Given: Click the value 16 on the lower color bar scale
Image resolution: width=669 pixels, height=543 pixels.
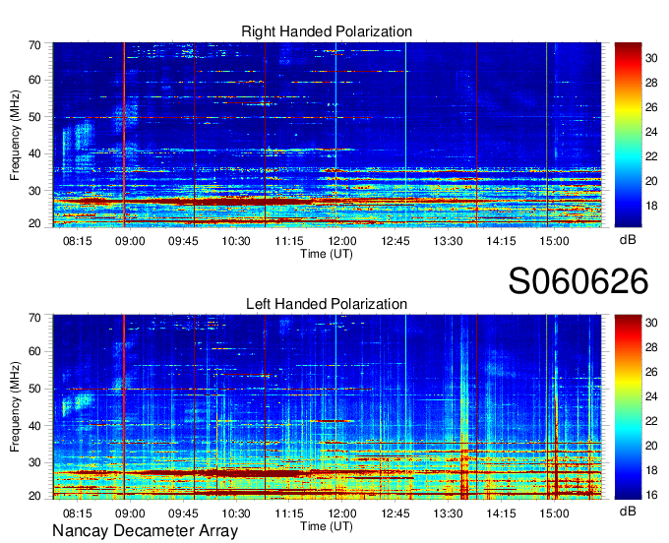Looking at the screenshot, I should pyautogui.click(x=651, y=495).
